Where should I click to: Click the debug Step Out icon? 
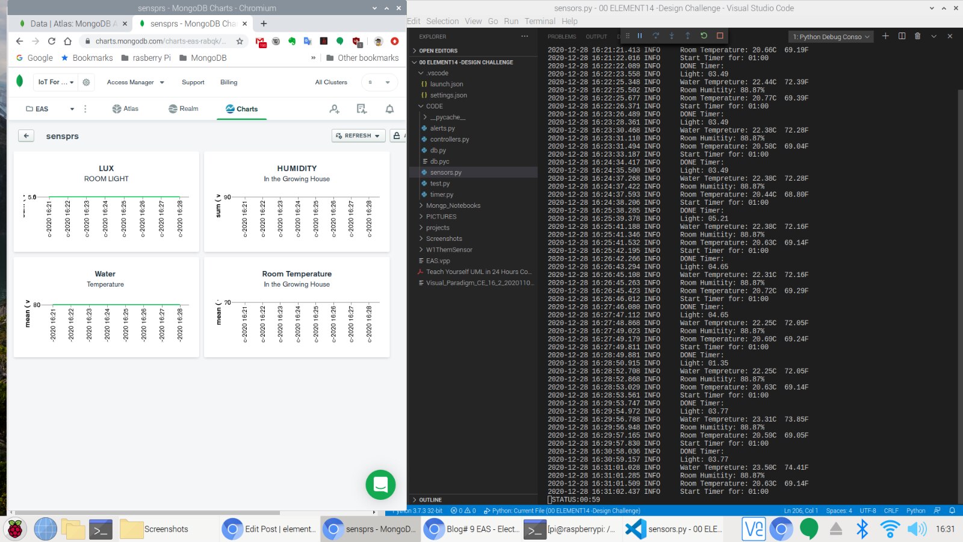pyautogui.click(x=687, y=36)
